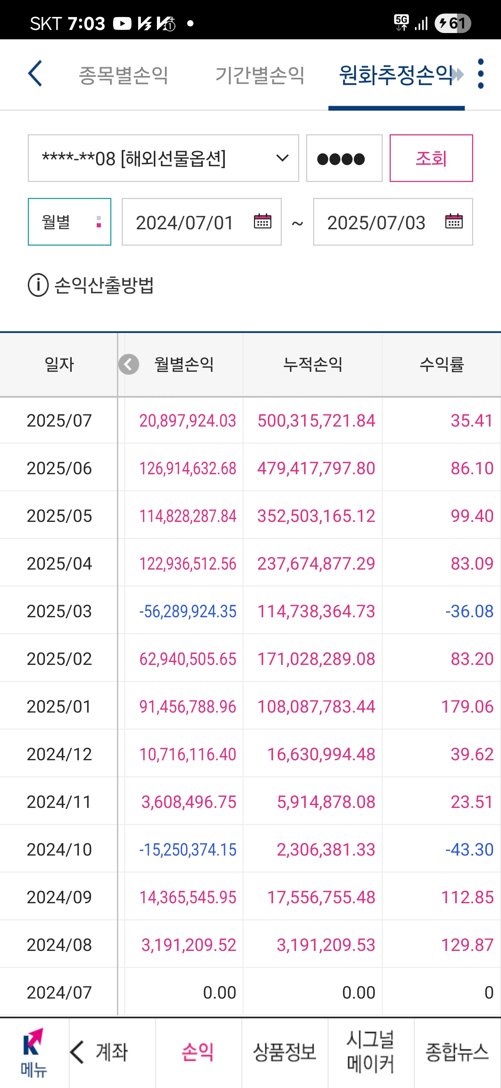501x1088 pixels.
Task: Select the 원화추정손익 tab
Action: pos(396,75)
